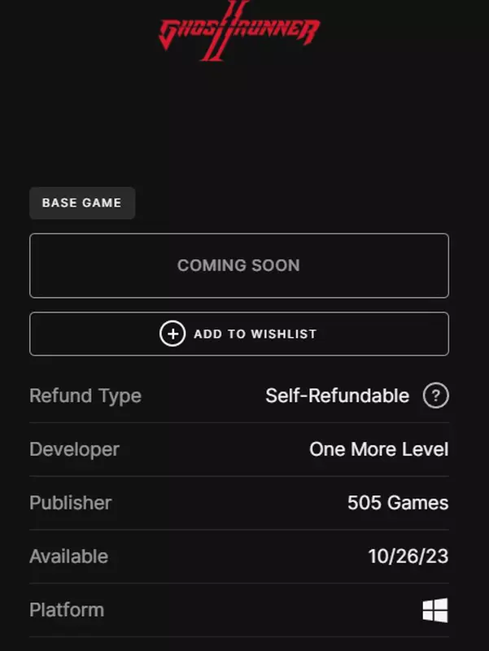Click the Coming Soon text
Screen dimensions: 489x651
click(238, 266)
